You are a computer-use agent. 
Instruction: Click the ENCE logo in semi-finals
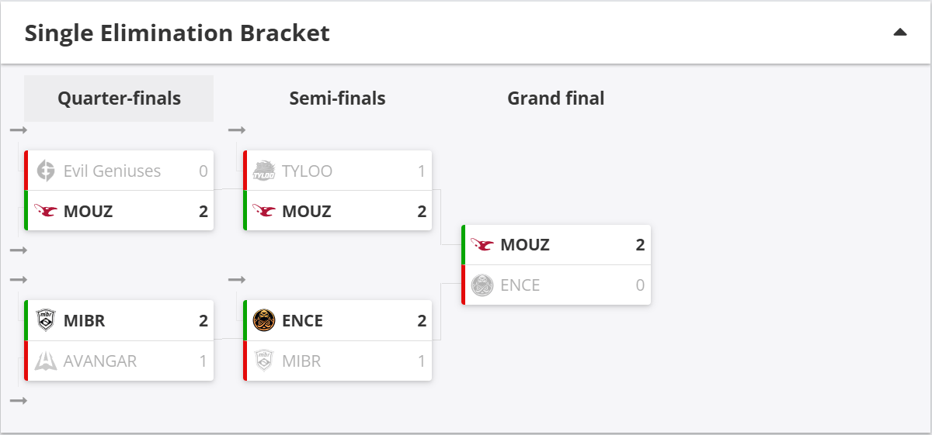[x=265, y=320]
